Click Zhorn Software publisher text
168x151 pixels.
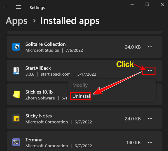click(x=40, y=98)
